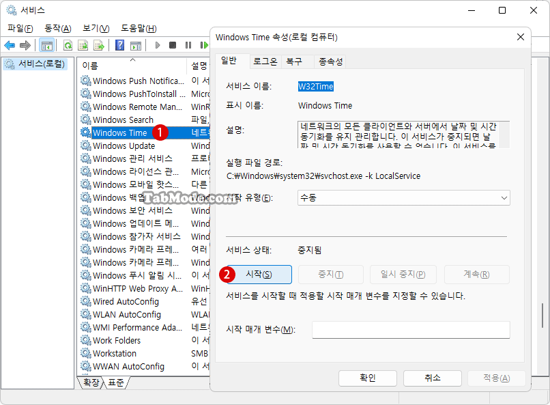Click the W32Time service name field
The width and height of the screenshot is (550, 405).
pyautogui.click(x=316, y=86)
